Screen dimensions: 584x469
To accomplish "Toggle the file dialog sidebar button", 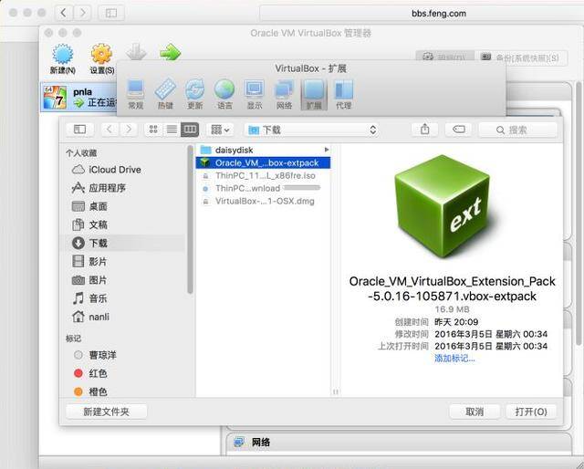I will pyautogui.click(x=79, y=130).
